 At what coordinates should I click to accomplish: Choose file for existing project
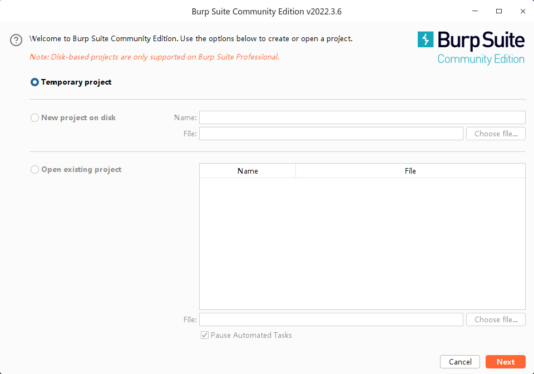click(x=496, y=319)
